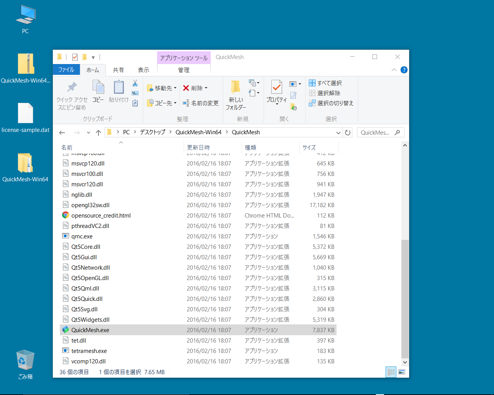Screen dimensions: 494x395
Task: Sort by the Name column header
Action: (x=122, y=147)
